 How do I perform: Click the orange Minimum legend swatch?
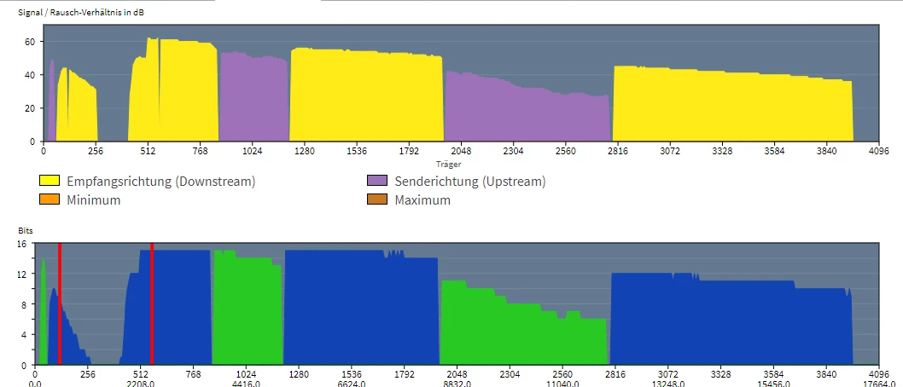point(50,199)
